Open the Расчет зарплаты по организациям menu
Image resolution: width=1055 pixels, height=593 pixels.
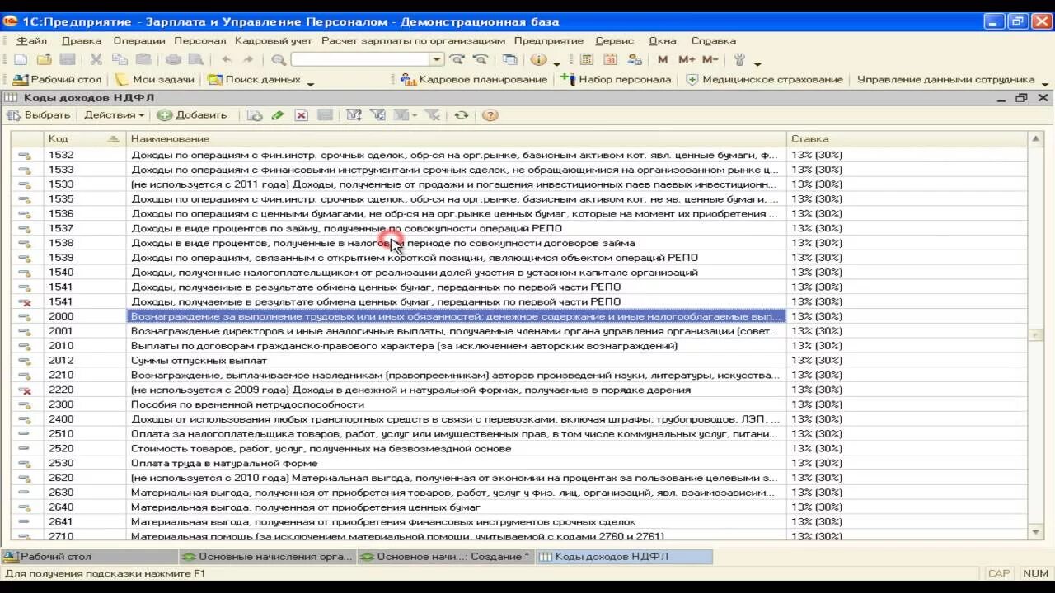[413, 40]
